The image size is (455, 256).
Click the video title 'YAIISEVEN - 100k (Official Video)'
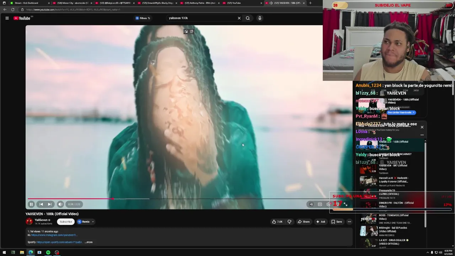(x=52, y=214)
